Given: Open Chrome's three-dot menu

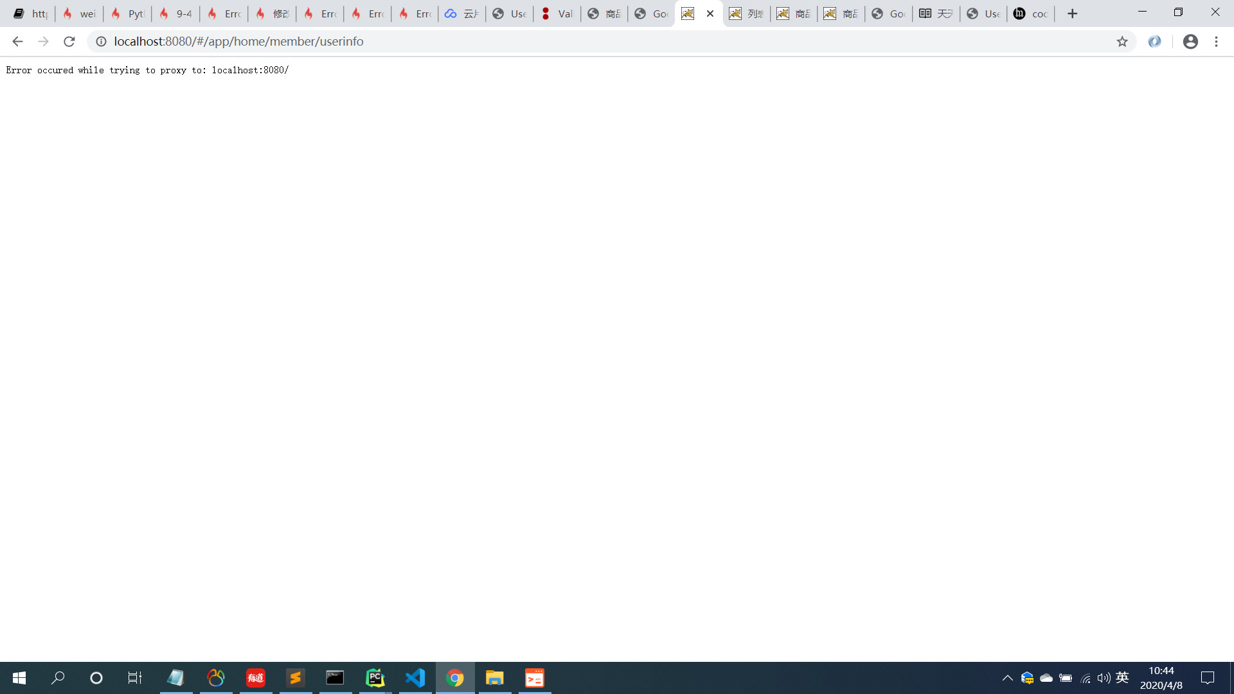Looking at the screenshot, I should 1216,42.
